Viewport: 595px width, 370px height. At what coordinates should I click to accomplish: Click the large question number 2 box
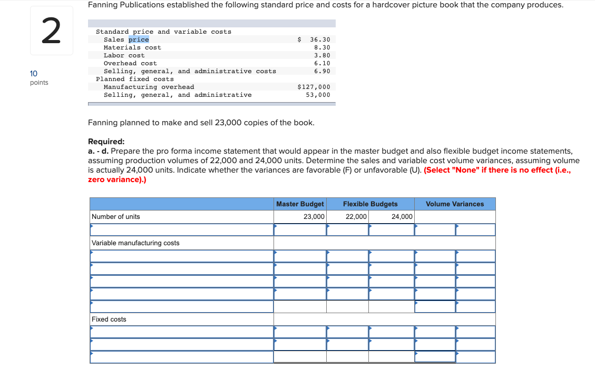tap(51, 30)
